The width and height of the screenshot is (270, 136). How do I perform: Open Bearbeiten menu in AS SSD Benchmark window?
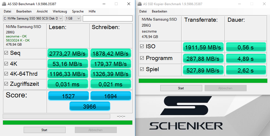24,11
